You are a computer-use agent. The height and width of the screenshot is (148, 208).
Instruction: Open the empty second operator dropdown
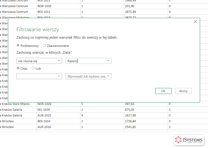39,76
